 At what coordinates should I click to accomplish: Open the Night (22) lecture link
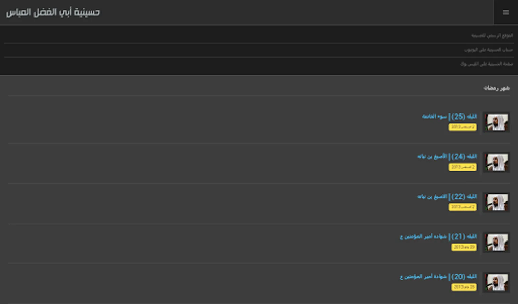pos(447,197)
